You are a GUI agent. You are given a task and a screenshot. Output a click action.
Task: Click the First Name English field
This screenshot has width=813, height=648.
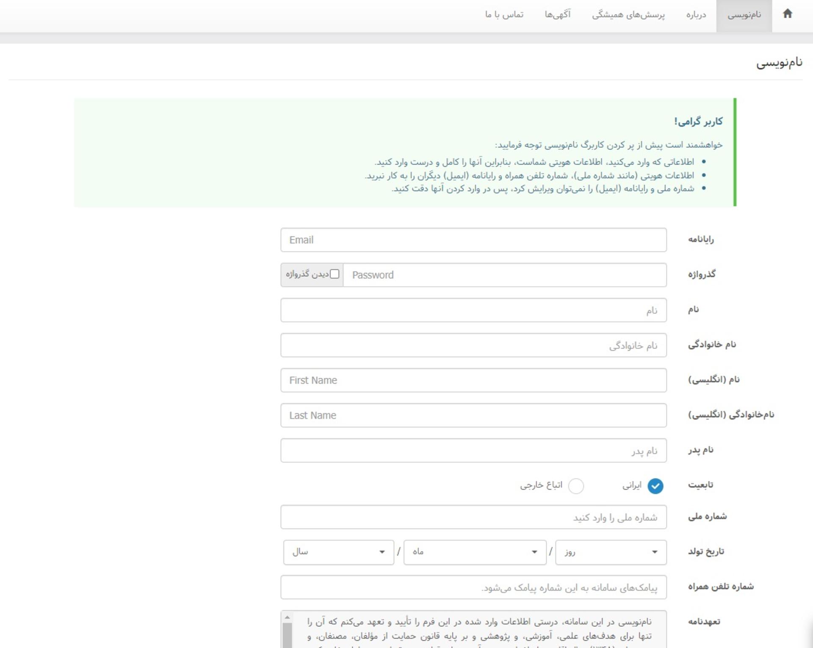click(x=473, y=380)
